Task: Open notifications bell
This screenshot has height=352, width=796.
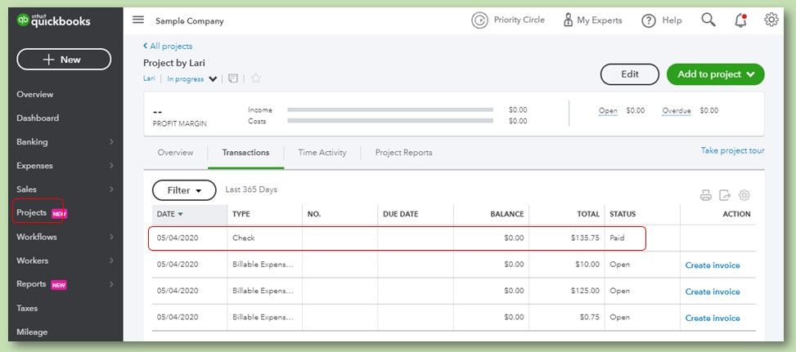Action: click(x=740, y=20)
